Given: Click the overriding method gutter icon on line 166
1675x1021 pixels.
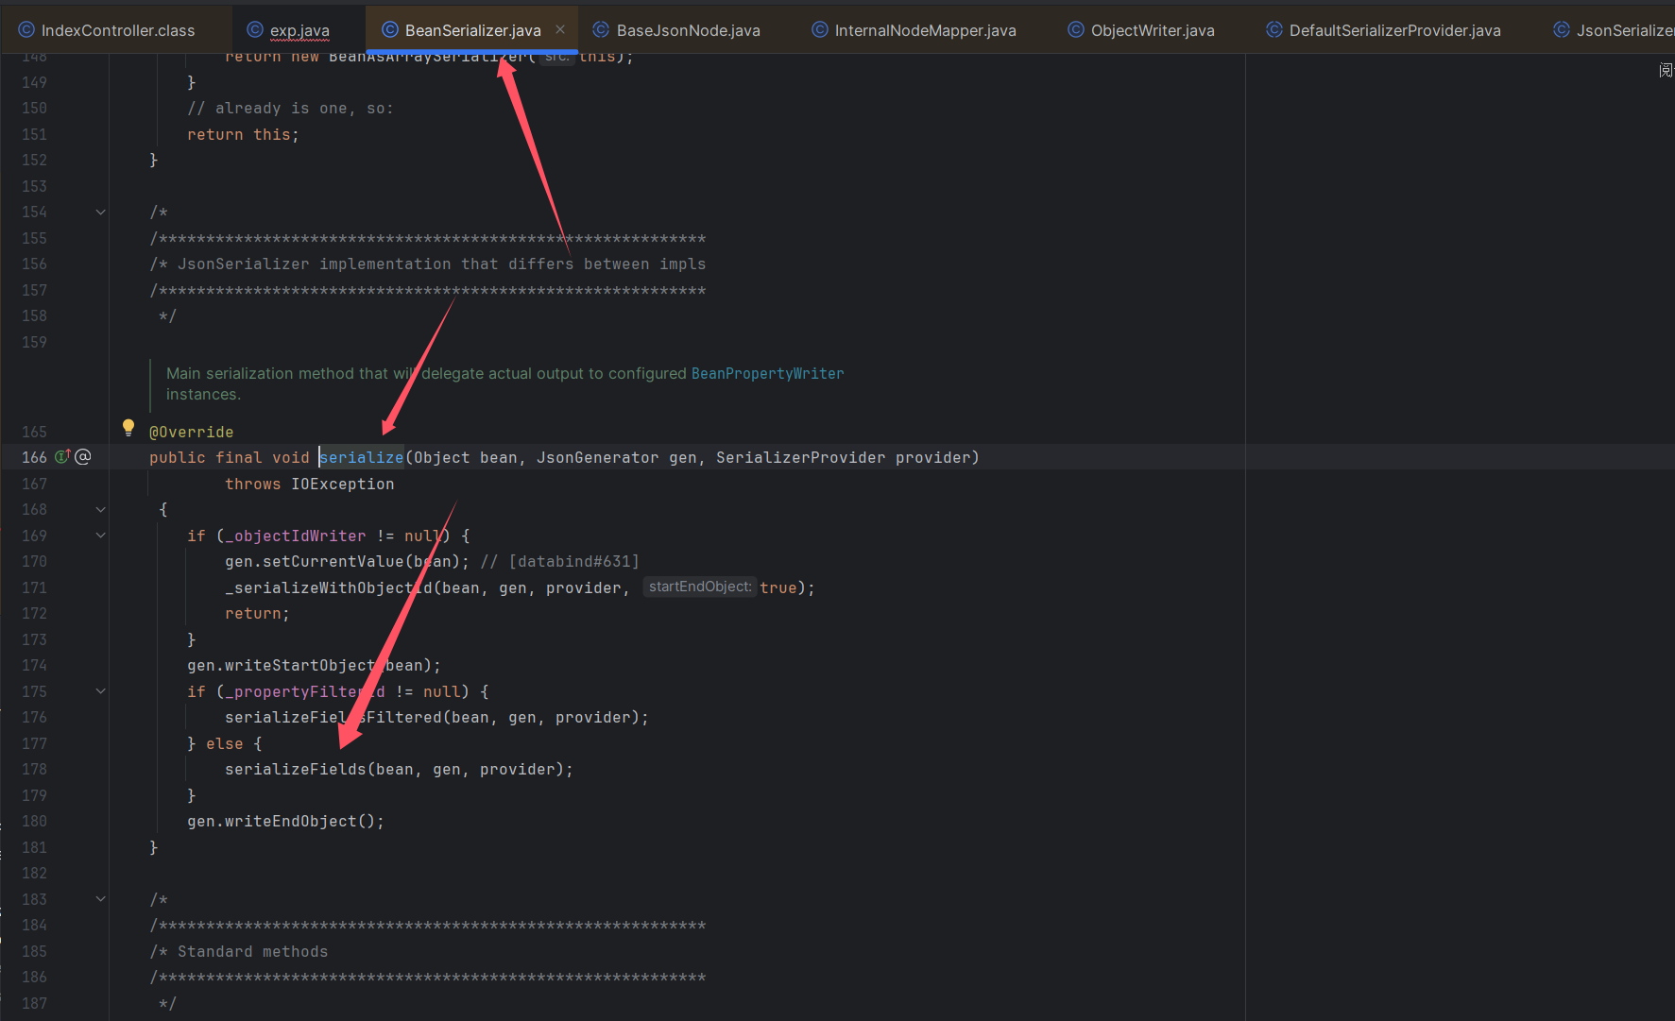Looking at the screenshot, I should [62, 457].
